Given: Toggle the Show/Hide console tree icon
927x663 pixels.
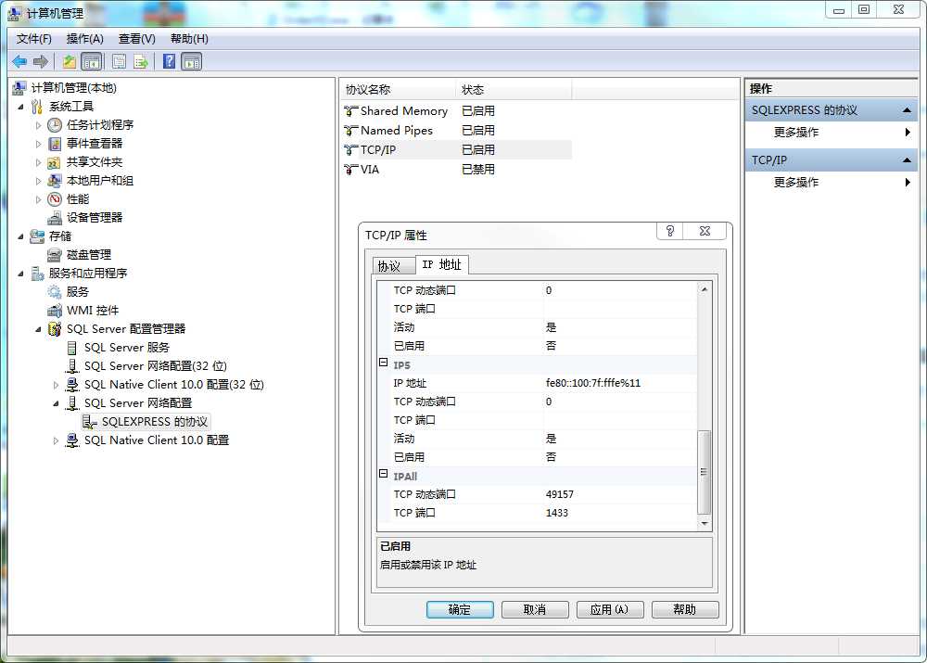Looking at the screenshot, I should (x=92, y=61).
